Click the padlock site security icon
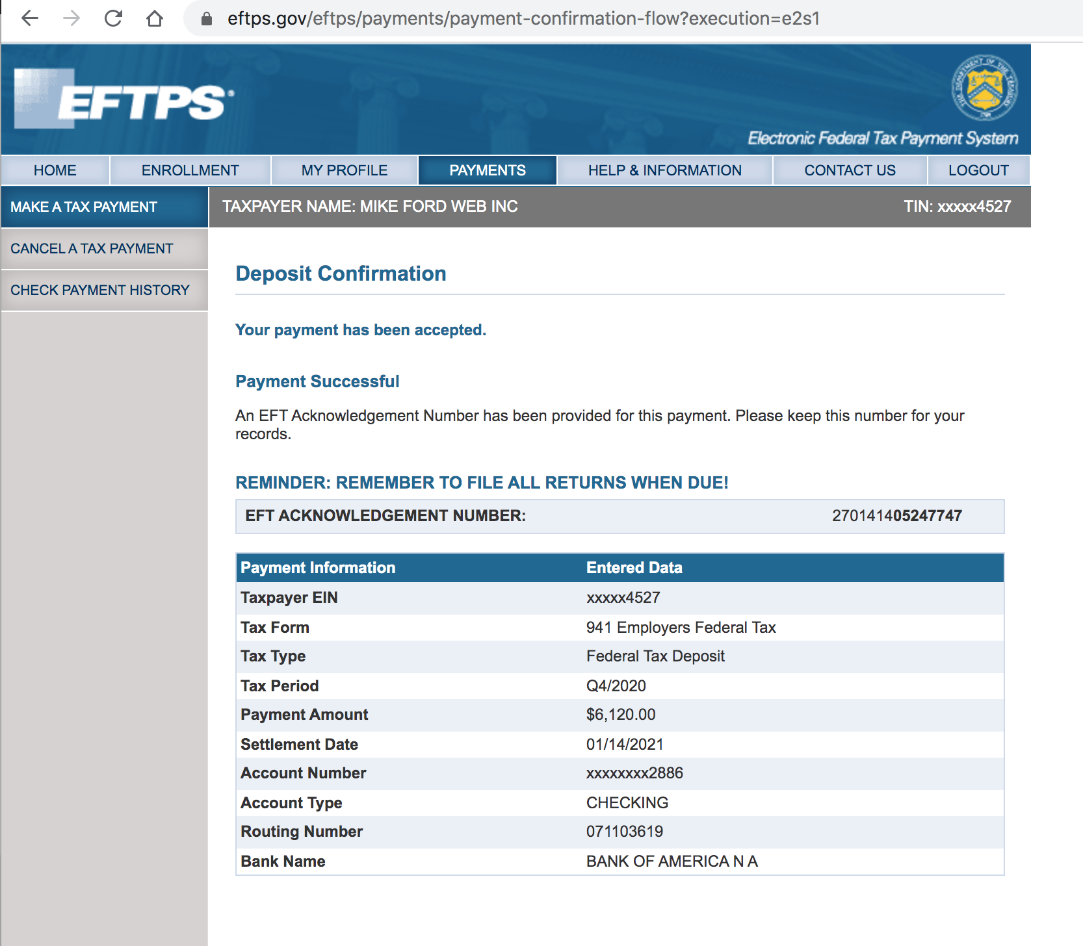 pyautogui.click(x=207, y=19)
